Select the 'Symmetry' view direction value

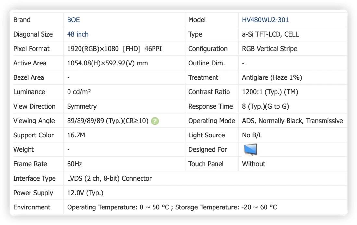(x=82, y=106)
